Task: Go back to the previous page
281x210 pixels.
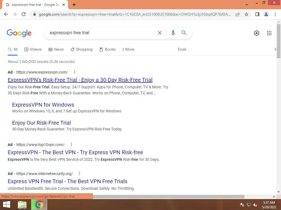Action: [6, 14]
